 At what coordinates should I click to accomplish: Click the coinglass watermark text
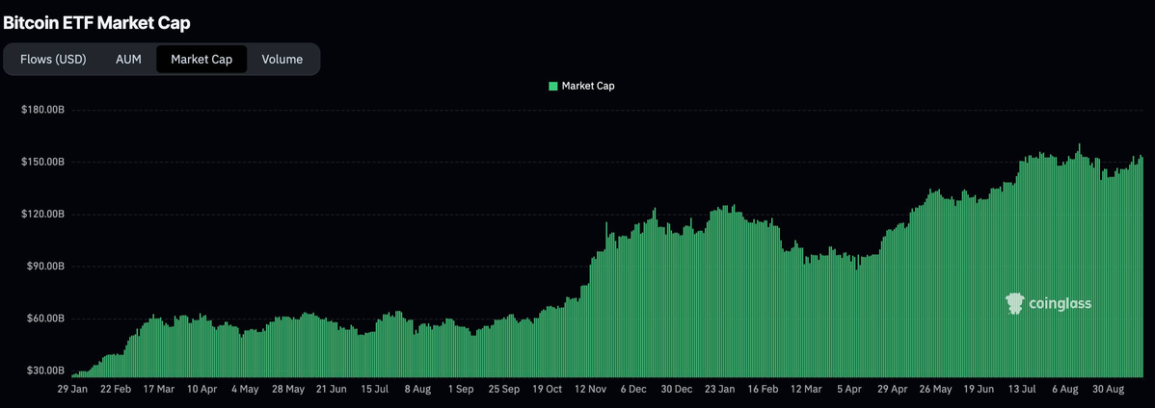pyautogui.click(x=1061, y=304)
